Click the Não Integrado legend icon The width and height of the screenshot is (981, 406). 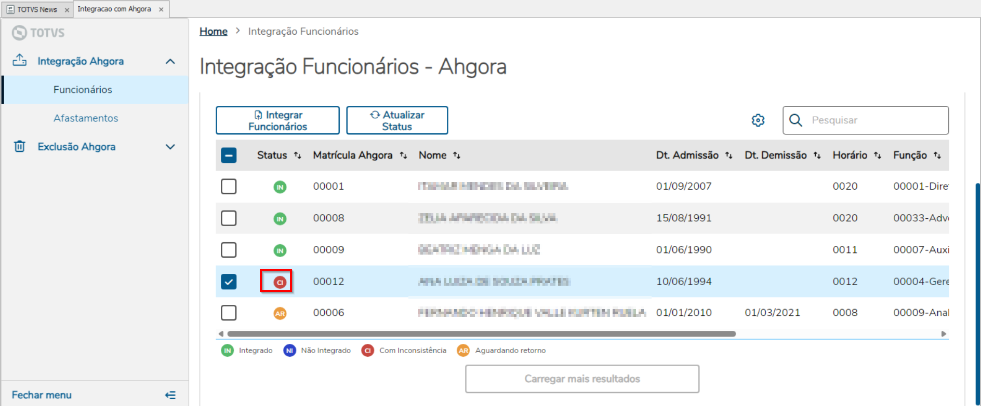(289, 351)
